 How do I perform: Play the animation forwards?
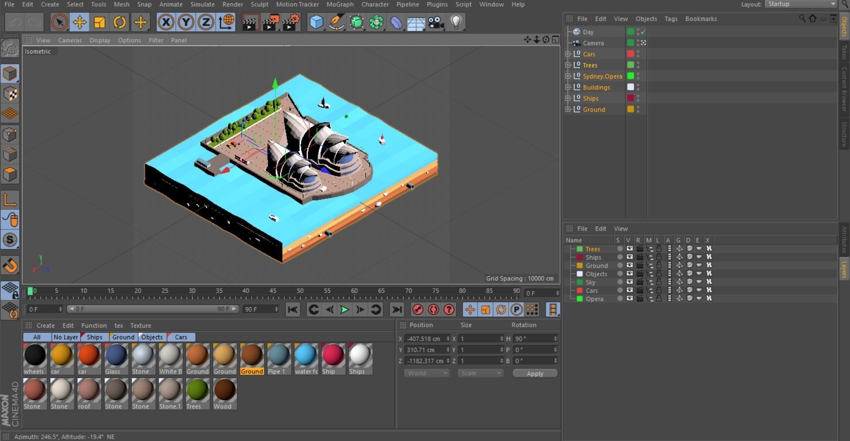point(344,309)
